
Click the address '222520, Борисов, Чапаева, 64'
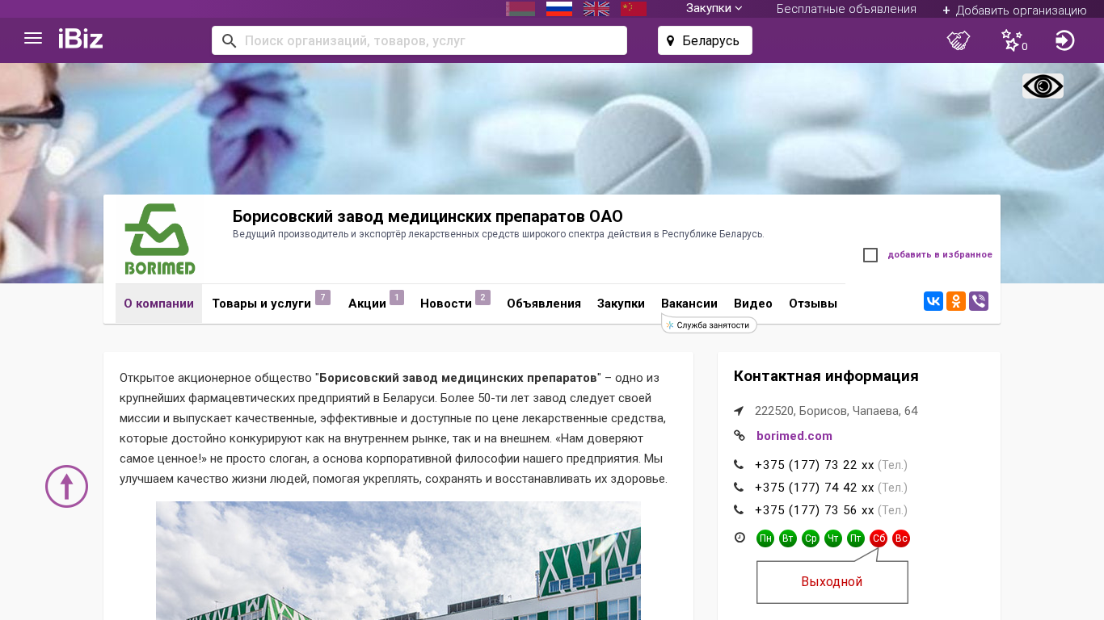tap(836, 411)
